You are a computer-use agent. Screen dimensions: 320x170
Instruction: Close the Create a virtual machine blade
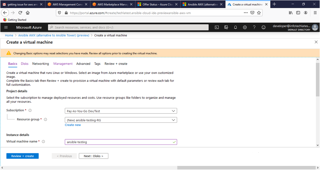(316, 42)
